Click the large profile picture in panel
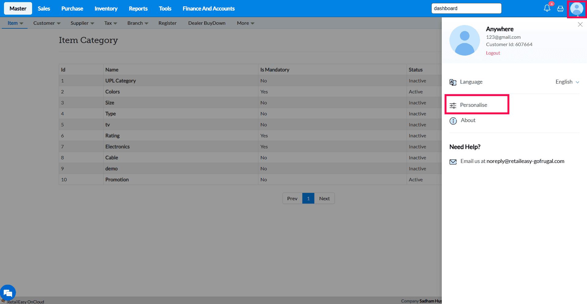The height and width of the screenshot is (304, 587). (465, 40)
